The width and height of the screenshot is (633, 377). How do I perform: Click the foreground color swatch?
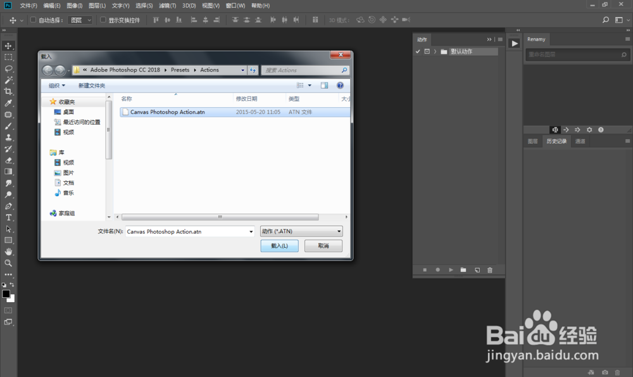[x=6, y=294]
